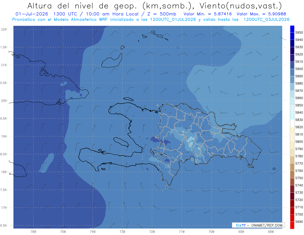This screenshot has width=304, height=235.
Task: Click the '5820' legend value
Action: tap(299, 127)
